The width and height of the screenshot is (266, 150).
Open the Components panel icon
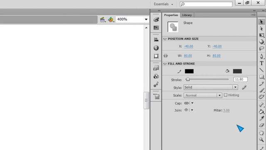click(x=156, y=76)
